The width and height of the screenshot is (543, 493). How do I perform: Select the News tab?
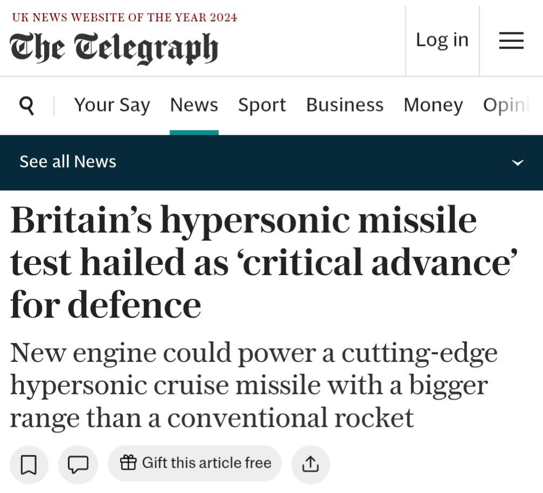pos(194,105)
